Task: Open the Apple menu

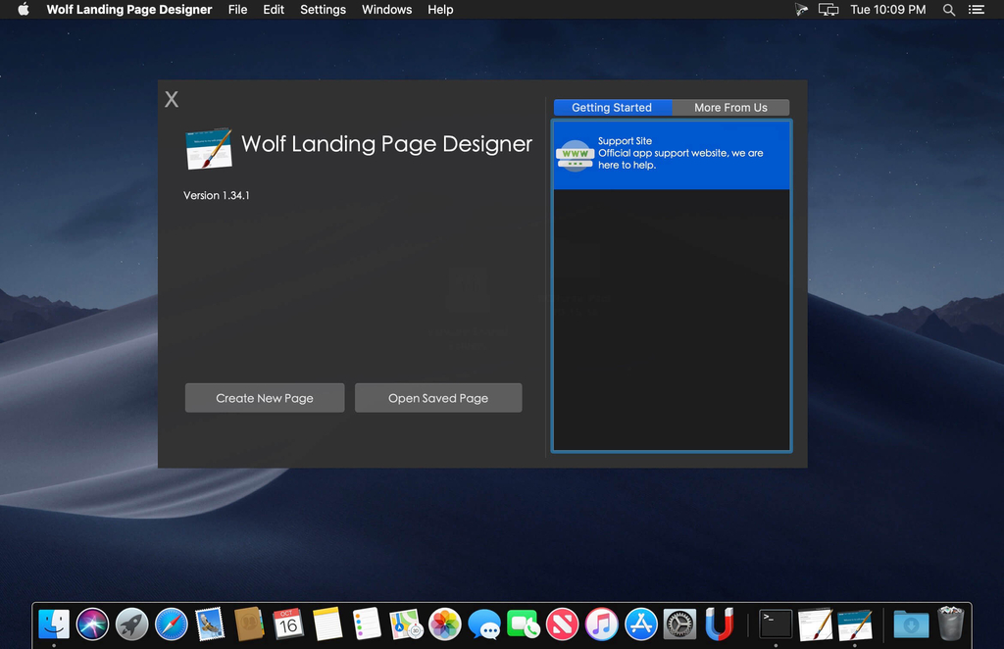Action: pos(24,10)
